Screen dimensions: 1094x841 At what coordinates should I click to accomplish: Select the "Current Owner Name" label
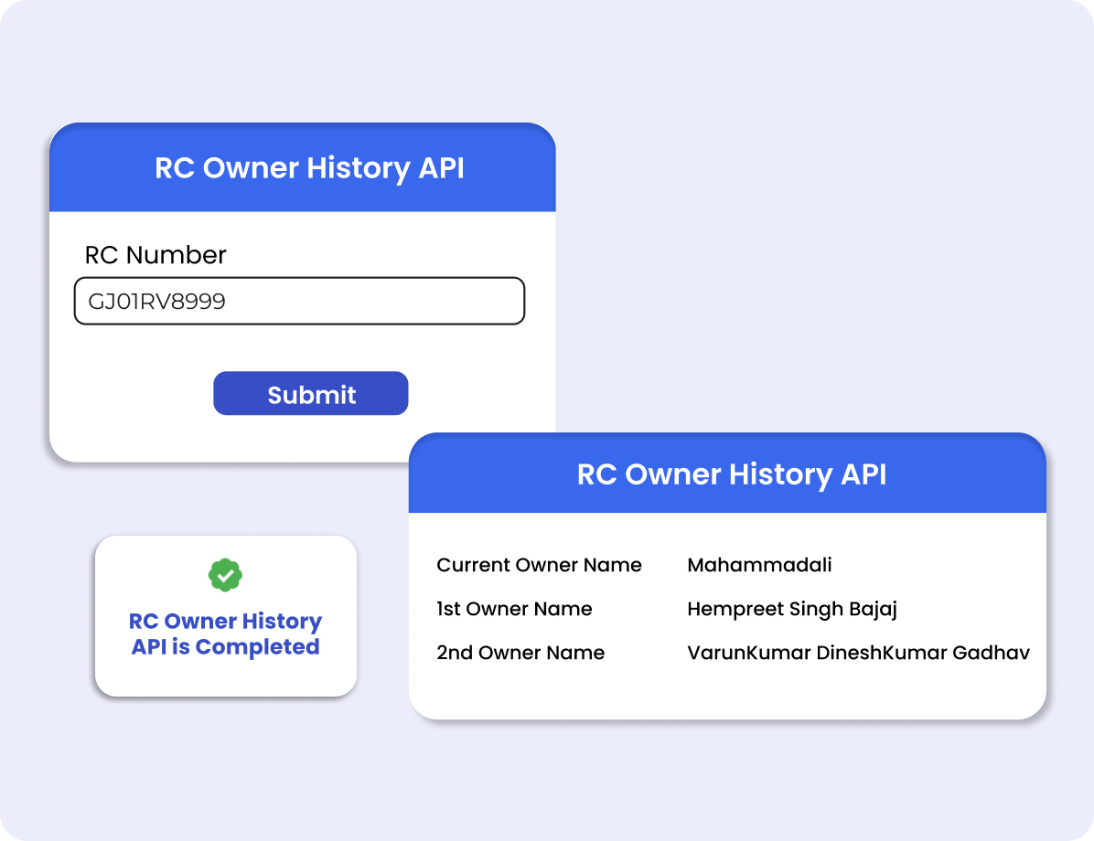click(539, 565)
